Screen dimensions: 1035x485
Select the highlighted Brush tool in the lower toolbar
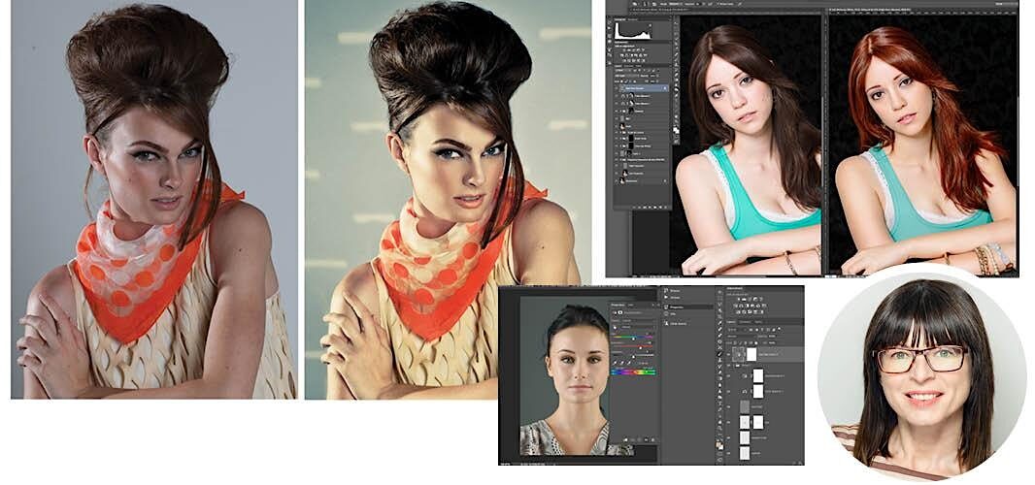720,355
